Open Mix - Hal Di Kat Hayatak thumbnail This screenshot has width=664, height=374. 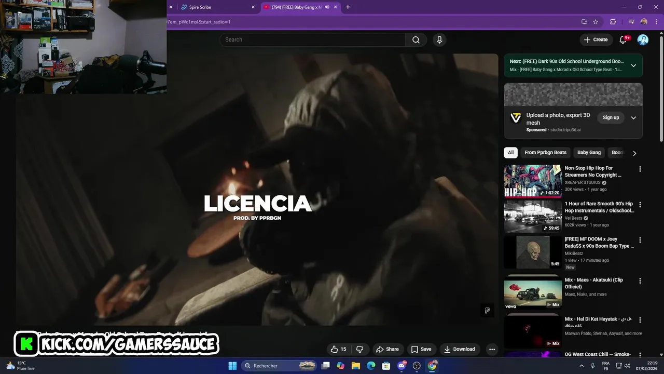point(533,331)
